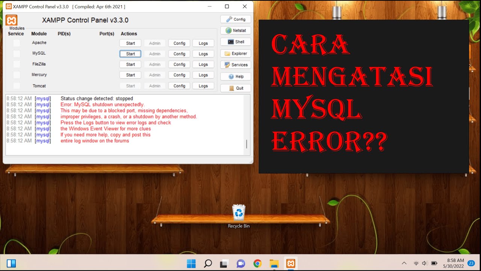
Task: Launch Google Chrome from taskbar
Action: [x=257, y=263]
